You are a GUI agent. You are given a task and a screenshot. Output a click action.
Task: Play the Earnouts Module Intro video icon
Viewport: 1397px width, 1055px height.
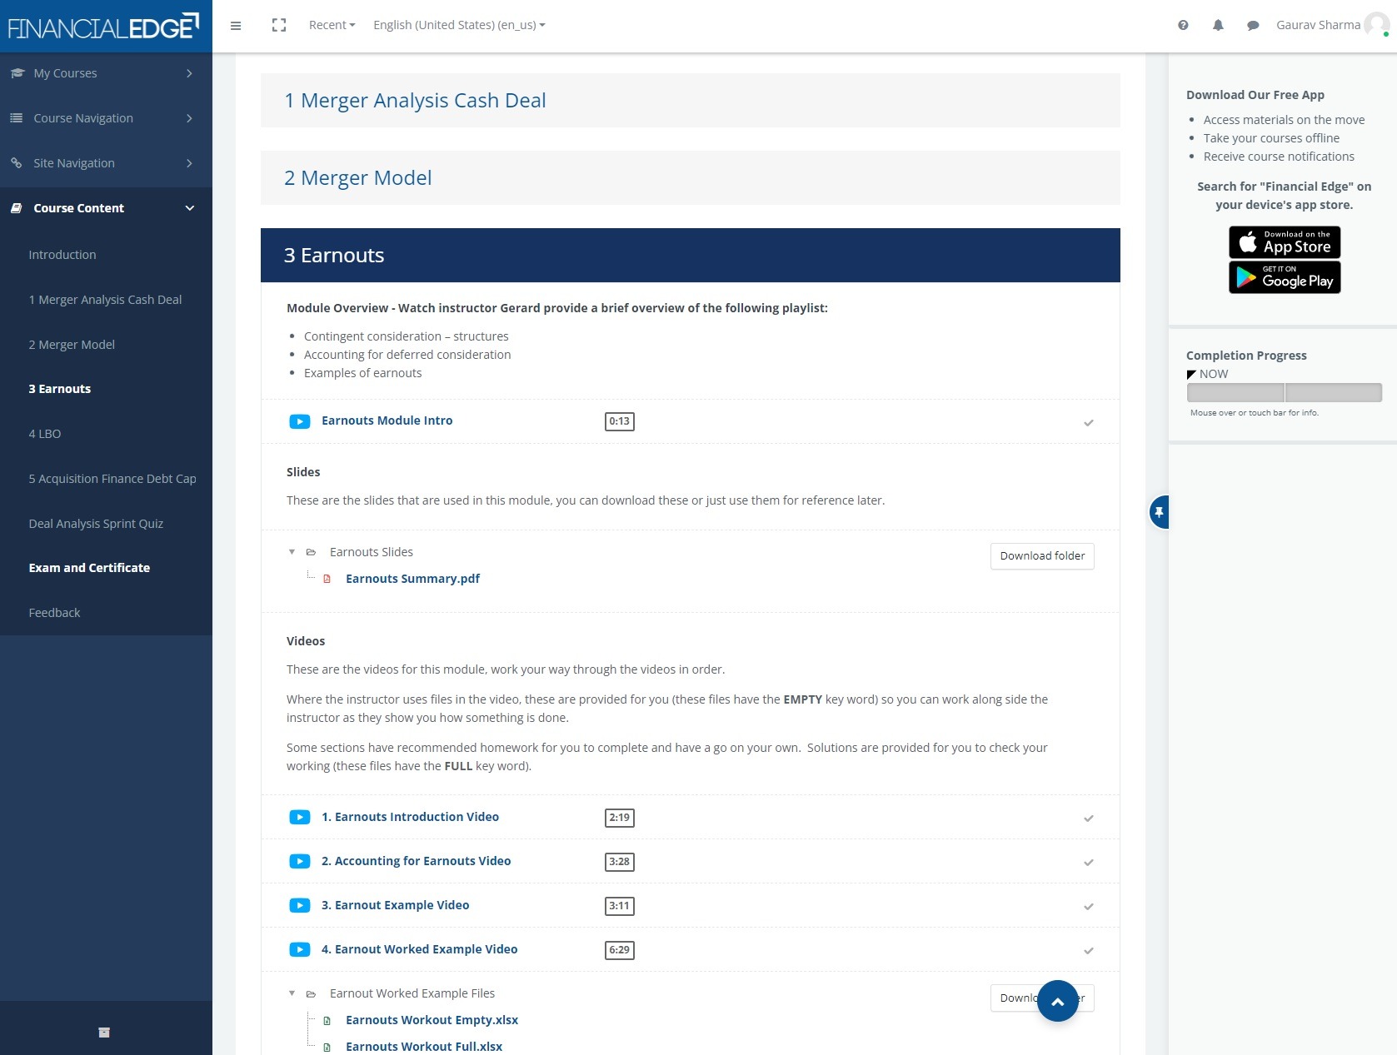tap(299, 421)
